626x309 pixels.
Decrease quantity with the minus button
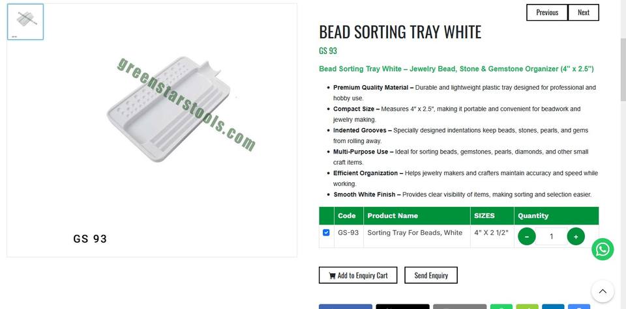coord(527,236)
